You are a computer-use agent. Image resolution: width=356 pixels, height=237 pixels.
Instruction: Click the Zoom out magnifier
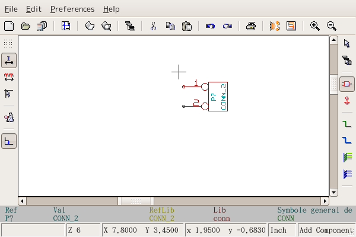[332, 26]
